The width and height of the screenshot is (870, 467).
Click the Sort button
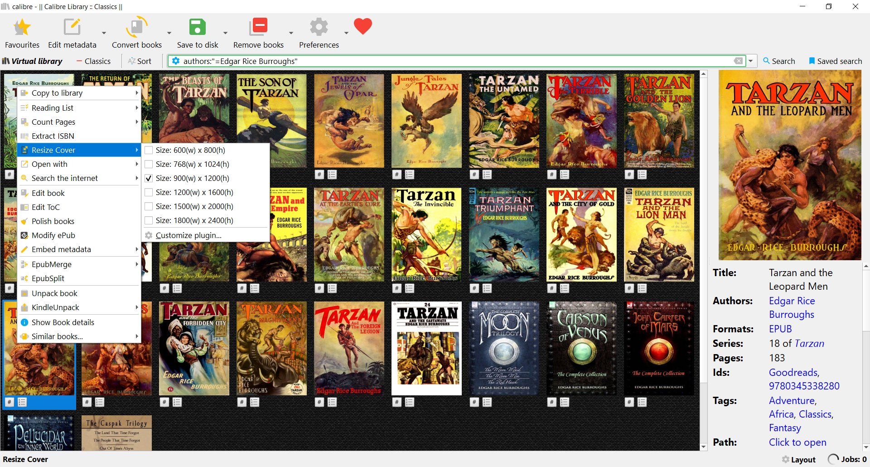[140, 61]
